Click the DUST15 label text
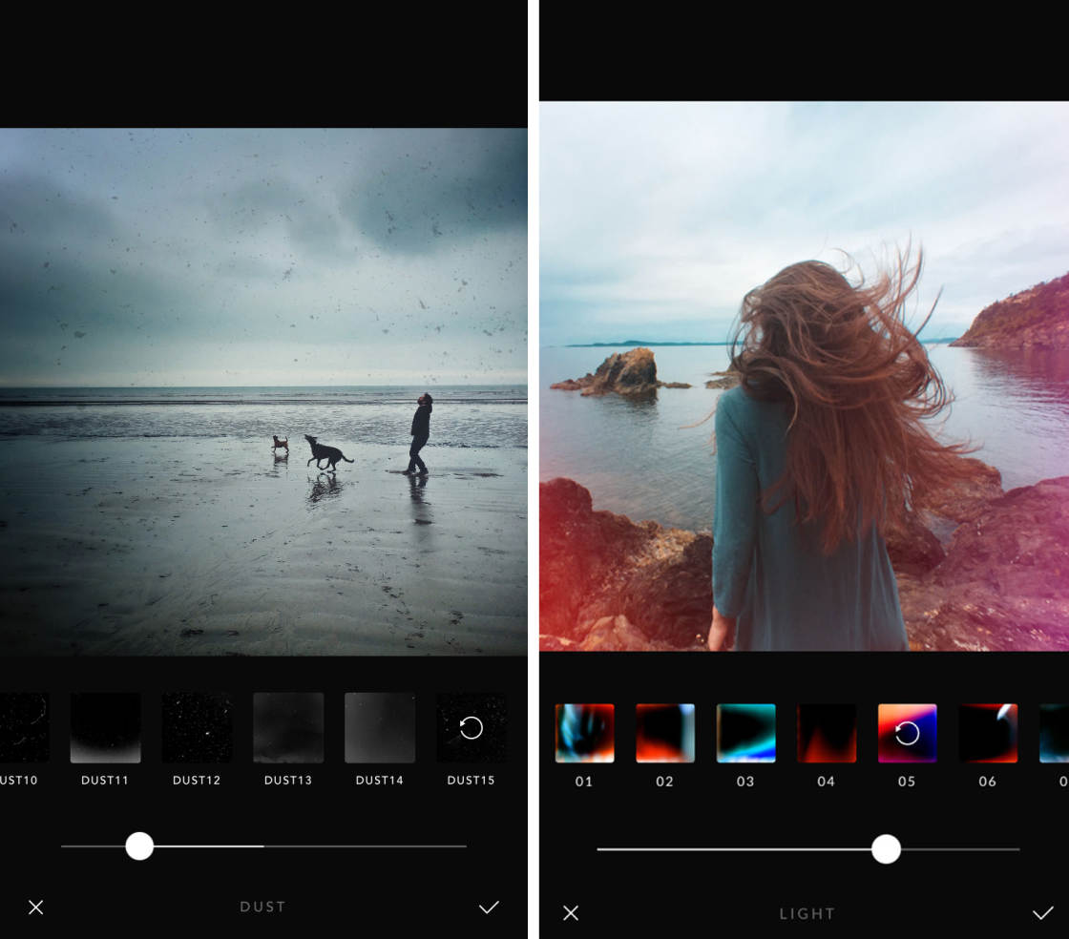This screenshot has height=939, width=1069. (472, 781)
